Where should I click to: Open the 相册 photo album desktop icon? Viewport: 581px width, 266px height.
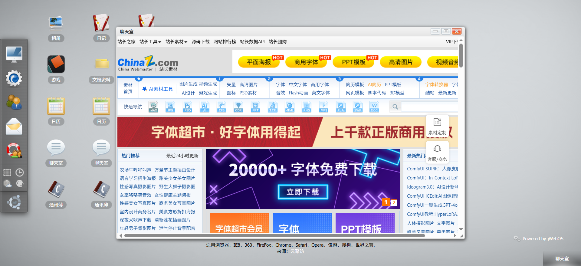tap(56, 24)
